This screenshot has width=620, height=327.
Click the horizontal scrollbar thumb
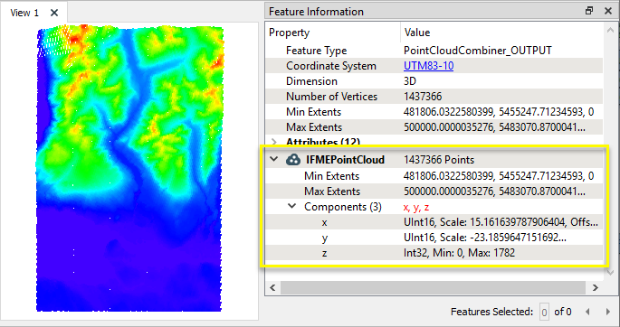click(x=433, y=288)
